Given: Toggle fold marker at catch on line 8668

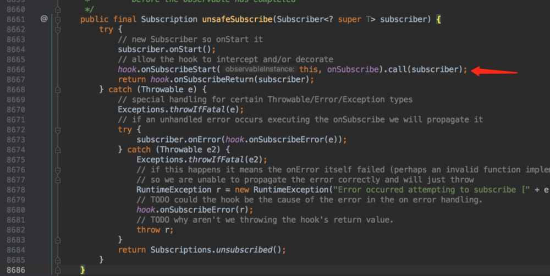Looking at the screenshot, I should (58, 90).
